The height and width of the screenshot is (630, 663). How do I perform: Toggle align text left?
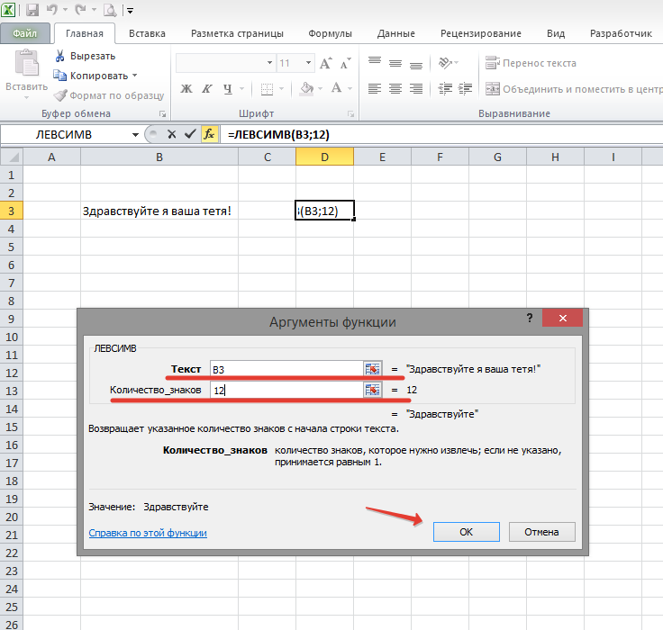[375, 89]
